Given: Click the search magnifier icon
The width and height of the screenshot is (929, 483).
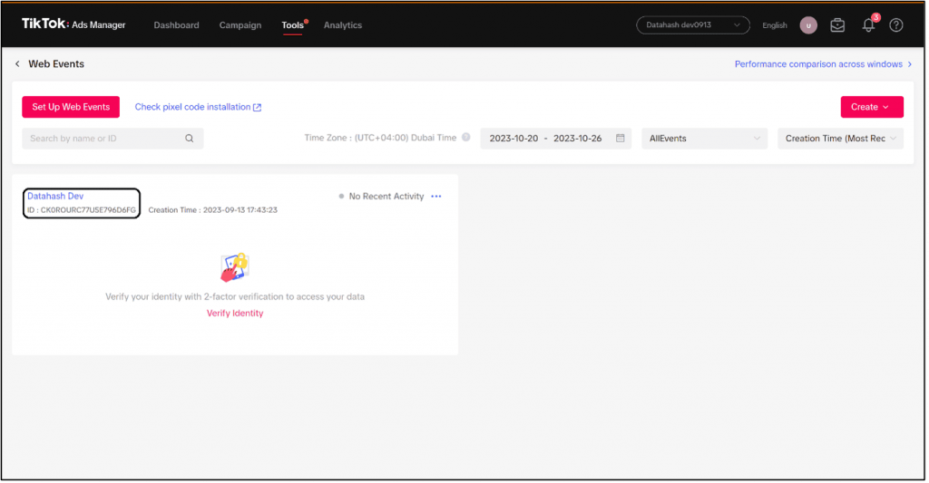Looking at the screenshot, I should (190, 139).
